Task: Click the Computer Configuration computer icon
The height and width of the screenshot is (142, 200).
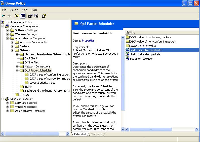Action: coord(7,26)
